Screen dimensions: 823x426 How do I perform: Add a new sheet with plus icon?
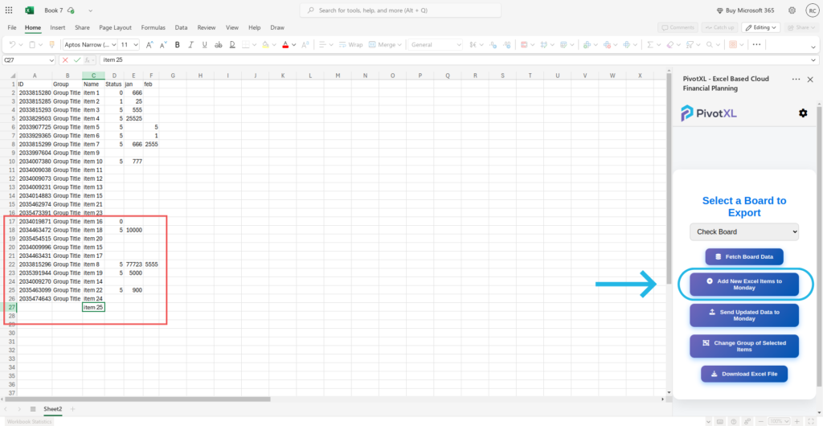pyautogui.click(x=73, y=408)
